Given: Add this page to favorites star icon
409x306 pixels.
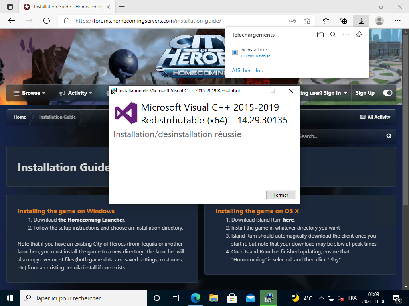Looking at the screenshot, I should click(x=307, y=21).
